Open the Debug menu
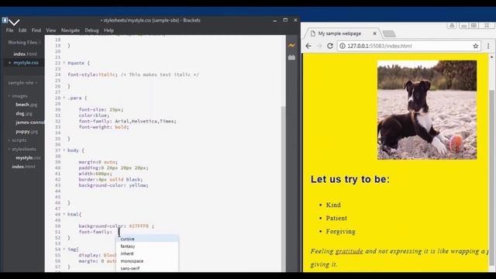Screen dimensions: 496x279 point(91,30)
